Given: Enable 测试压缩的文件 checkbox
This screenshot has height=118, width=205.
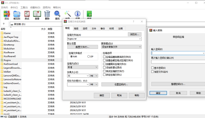Looking at the screenshot, I should [x=104, y=71].
